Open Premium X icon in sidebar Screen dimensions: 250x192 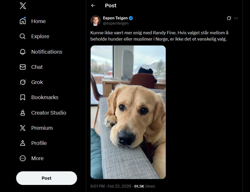click(x=23, y=128)
